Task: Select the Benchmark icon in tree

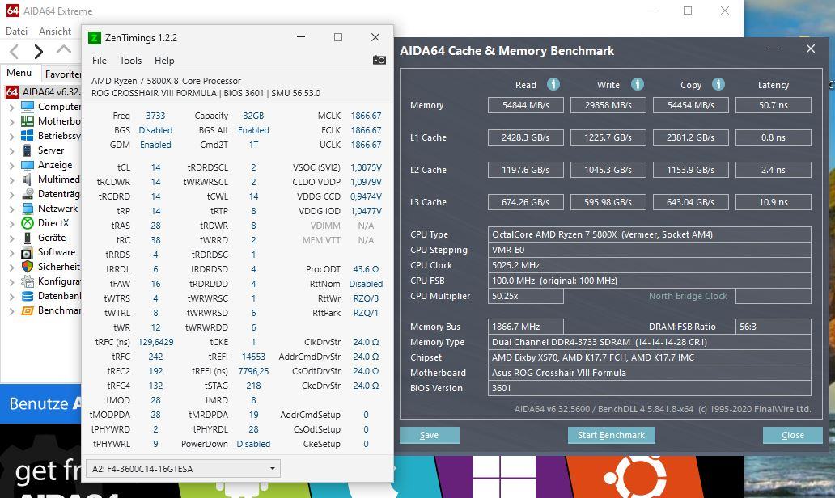Action: point(28,310)
